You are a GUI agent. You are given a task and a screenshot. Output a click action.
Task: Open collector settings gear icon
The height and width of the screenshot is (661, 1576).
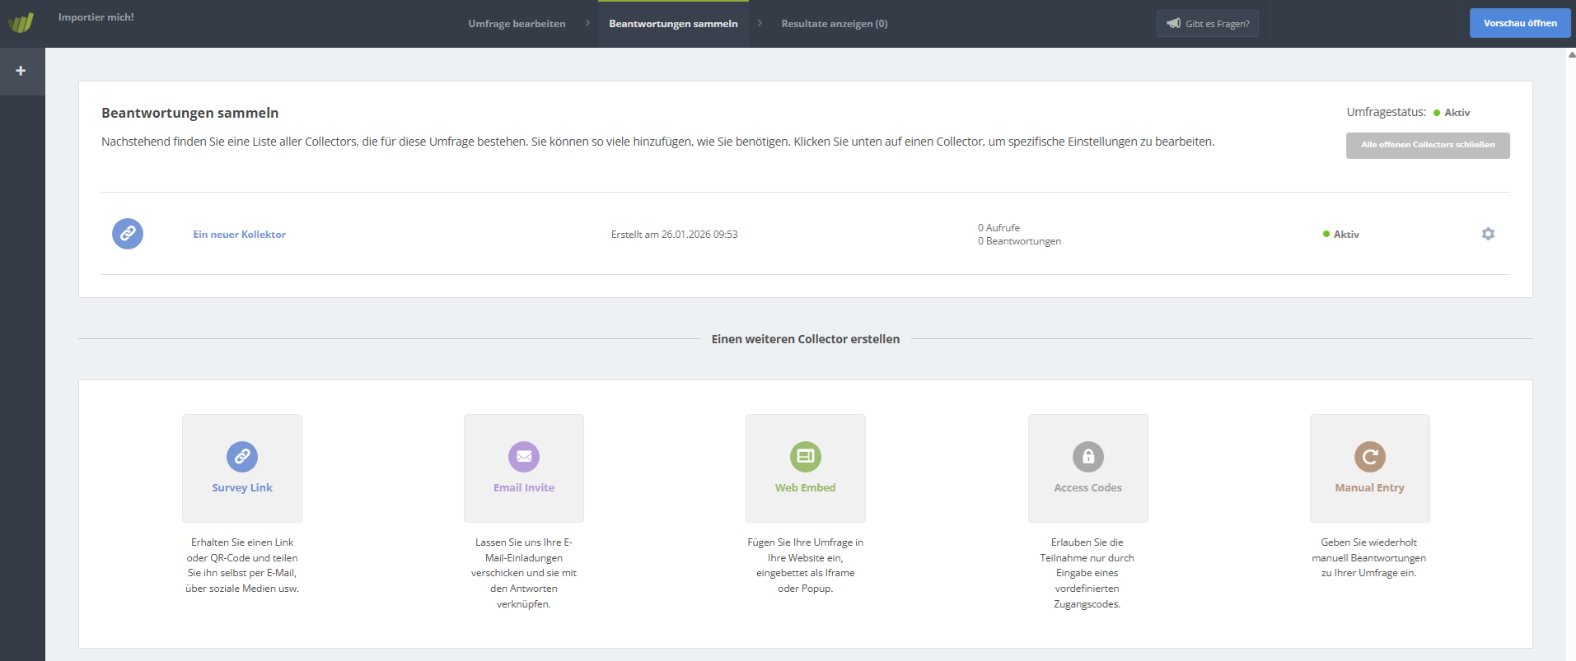(1488, 234)
